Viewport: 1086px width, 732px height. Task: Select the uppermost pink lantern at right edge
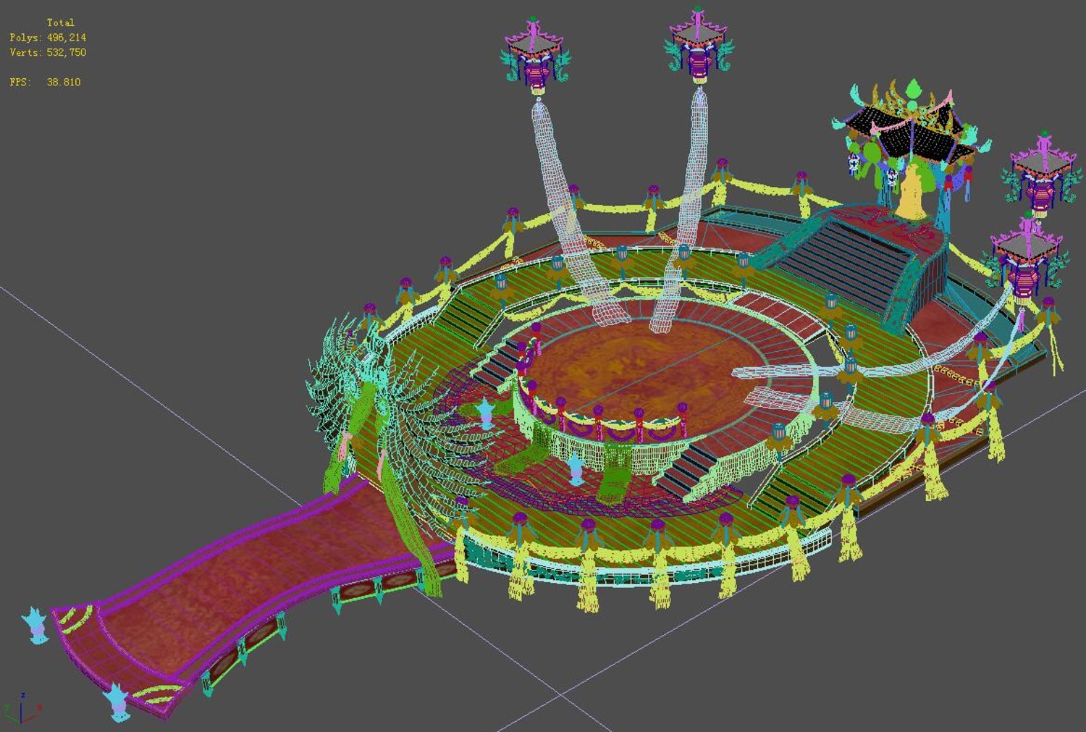coord(1043,174)
